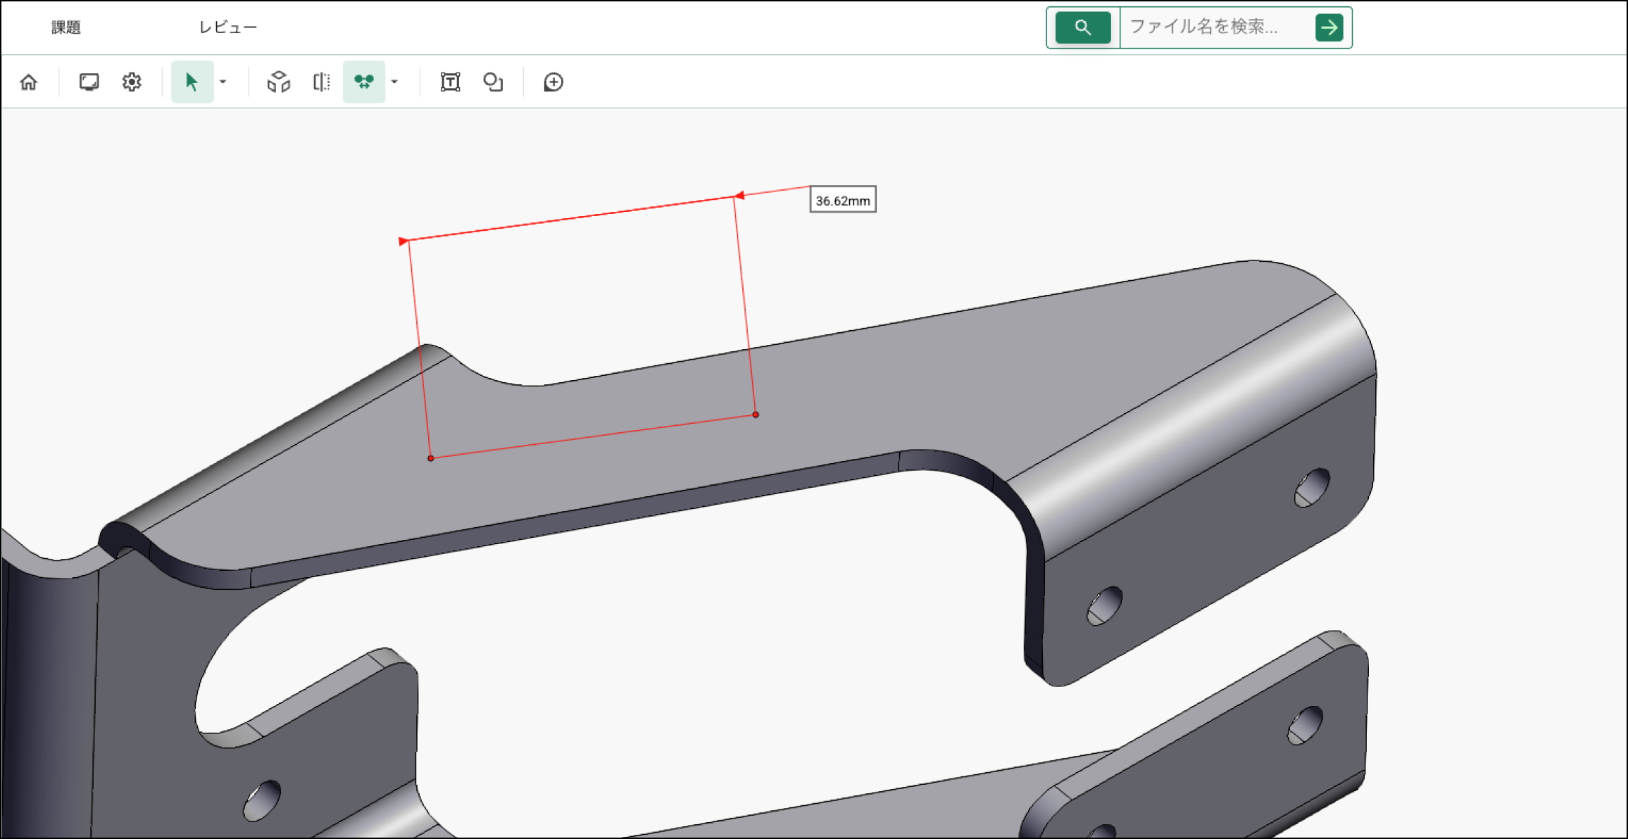Viewport: 1628px width, 839px height.
Task: Open the fullscreen display icon
Action: click(89, 82)
